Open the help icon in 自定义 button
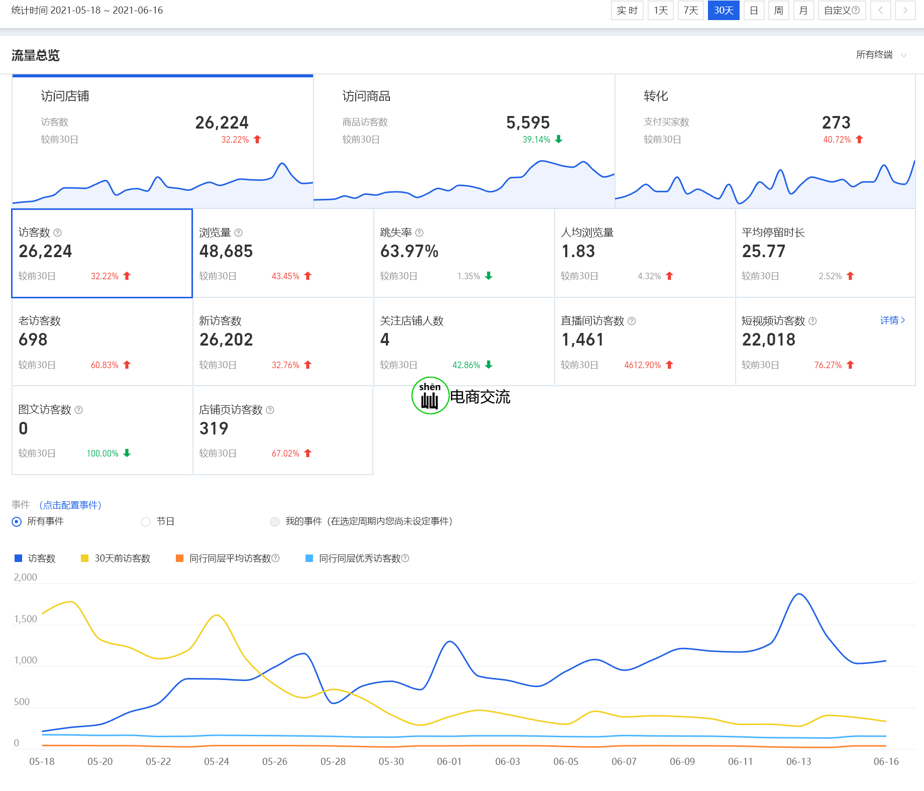924x791 pixels. (856, 10)
